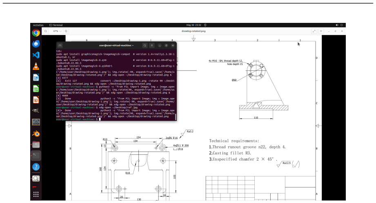The image size is (376, 203).
Task: Open the Activities overview
Action: click(x=38, y=25)
